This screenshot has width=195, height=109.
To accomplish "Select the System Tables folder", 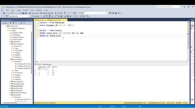I will (18, 33).
